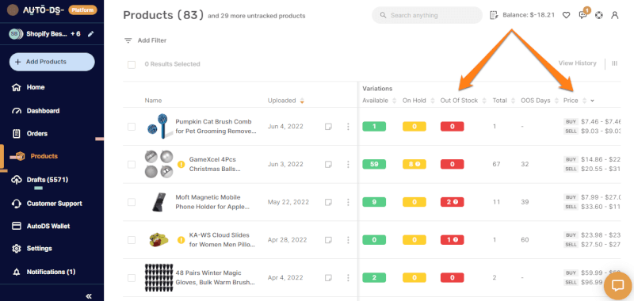The image size is (634, 301).
Task: Open Pumpkin Cat Brush Comb product name
Action: click(x=216, y=127)
